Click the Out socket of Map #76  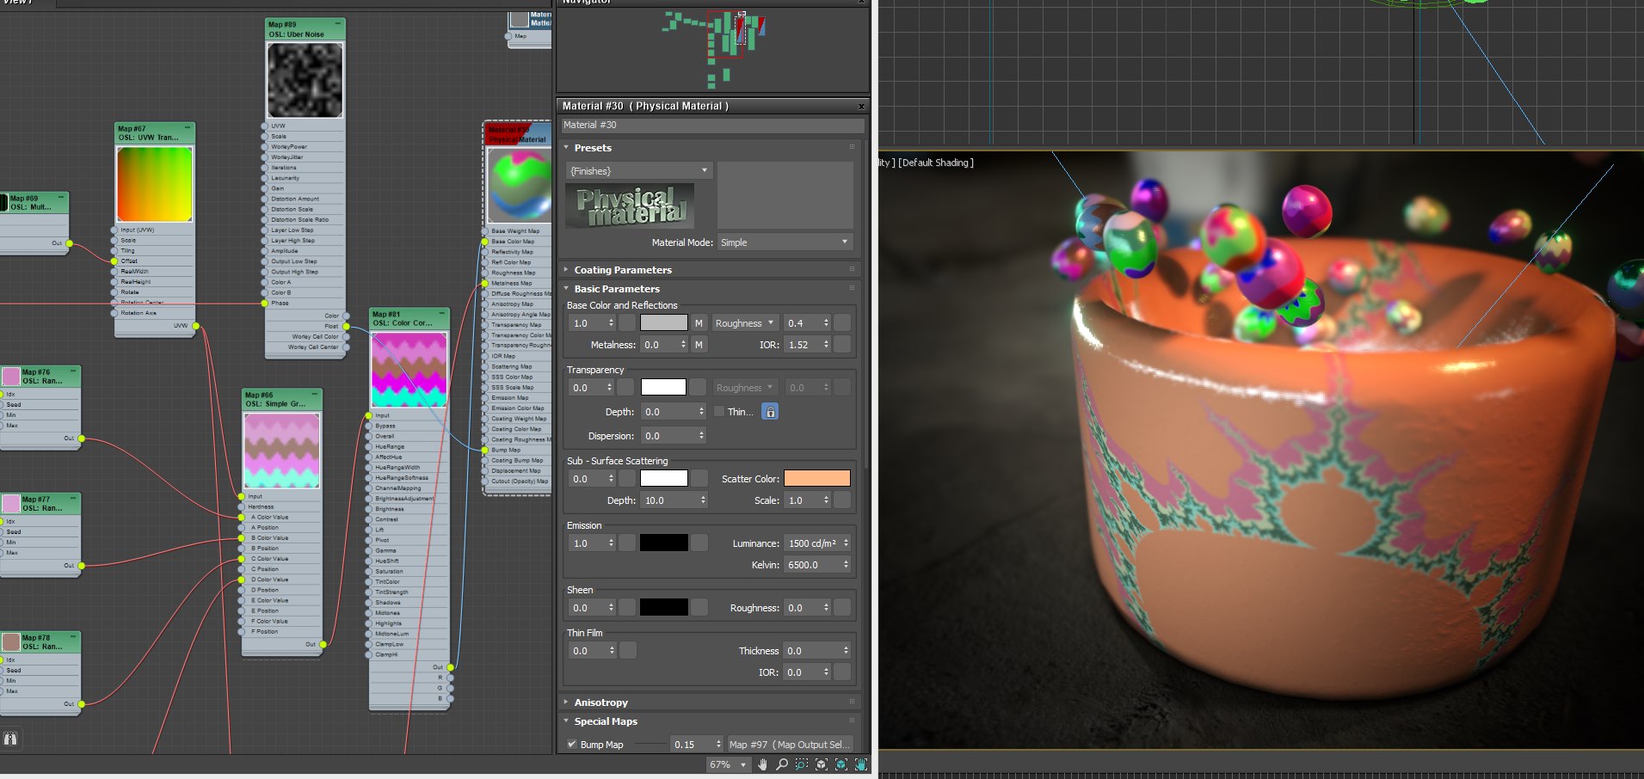coord(81,439)
